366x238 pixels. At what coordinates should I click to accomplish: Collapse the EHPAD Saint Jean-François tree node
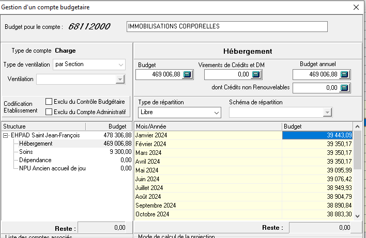(x=6, y=135)
